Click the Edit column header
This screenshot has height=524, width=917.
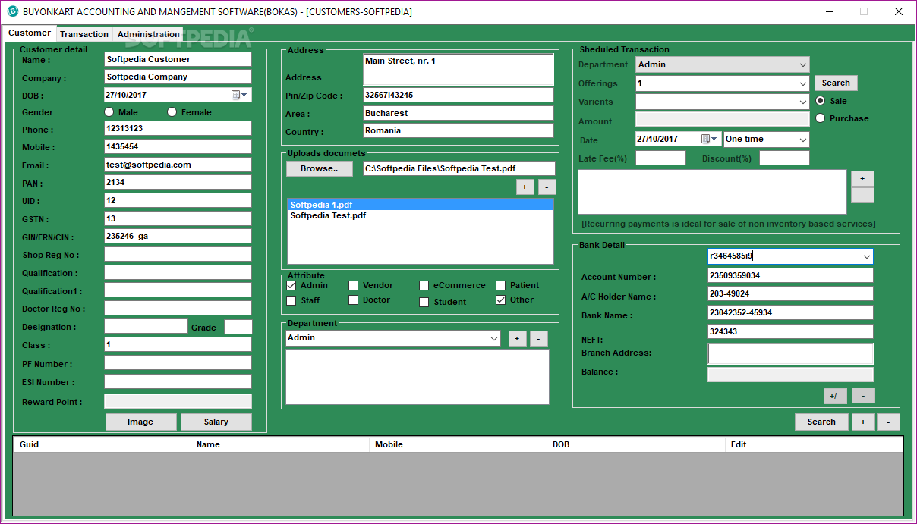[x=814, y=444]
